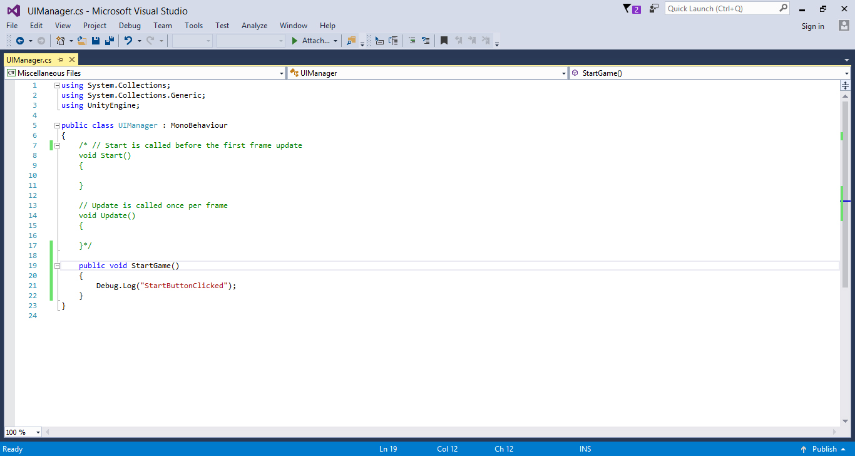Open the Debug menu
The height and width of the screenshot is (456, 855).
(130, 26)
